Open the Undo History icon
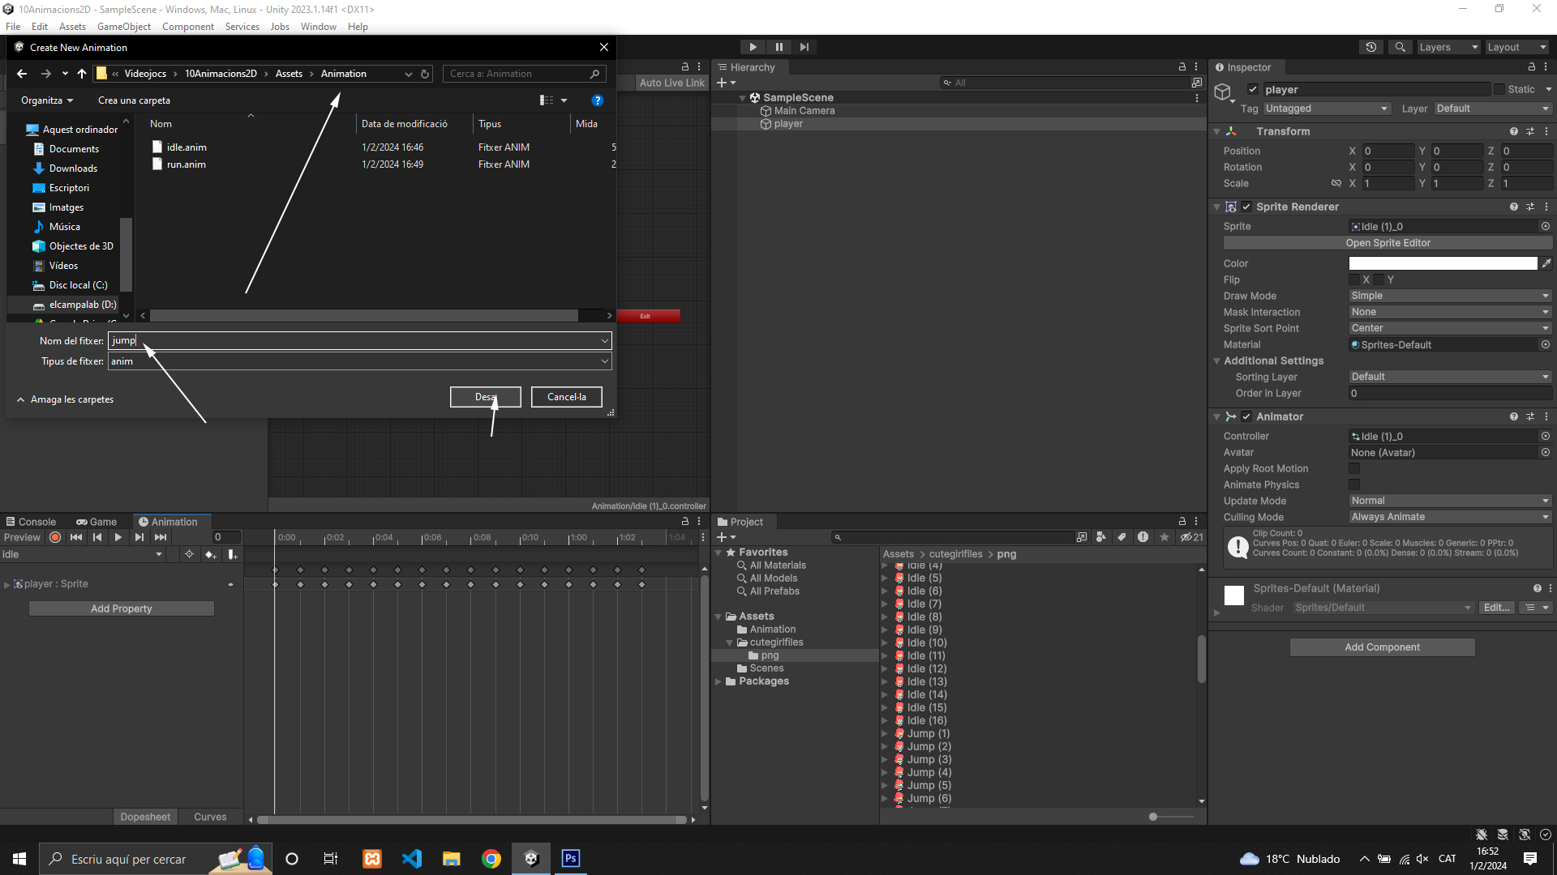The width and height of the screenshot is (1557, 875). click(1371, 47)
